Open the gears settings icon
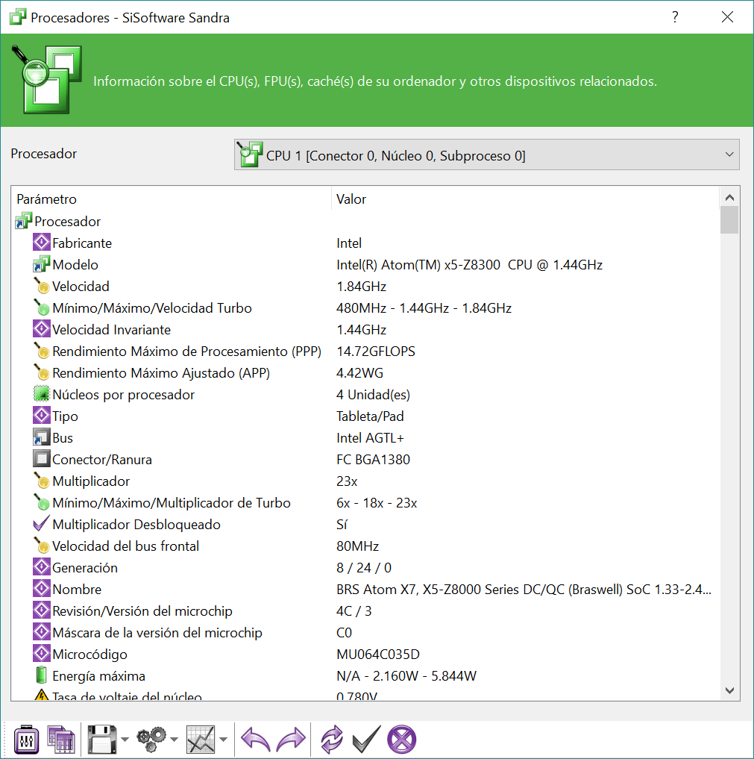754x759 pixels. coord(151,739)
